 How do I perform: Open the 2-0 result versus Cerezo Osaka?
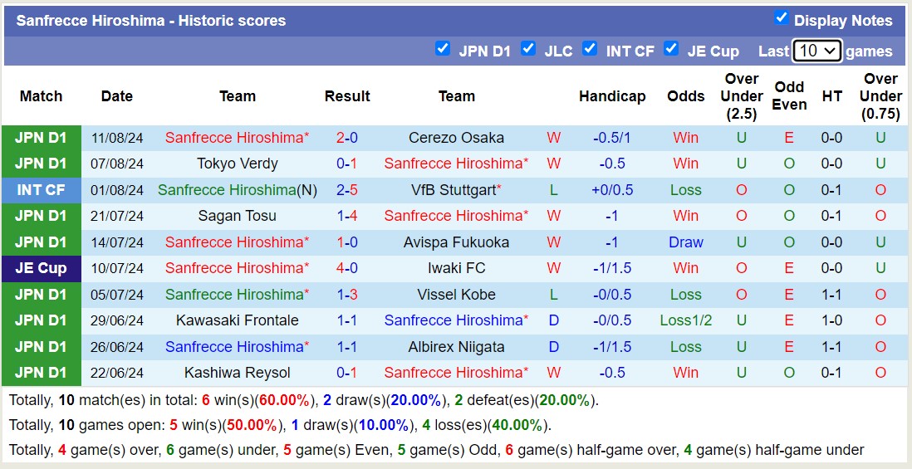click(347, 138)
